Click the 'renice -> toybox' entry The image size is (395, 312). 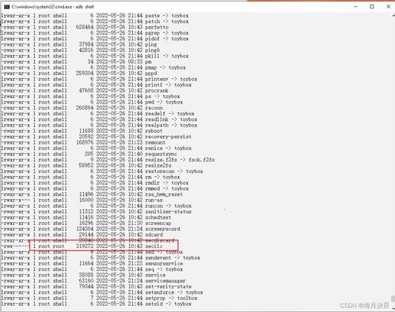coord(169,148)
